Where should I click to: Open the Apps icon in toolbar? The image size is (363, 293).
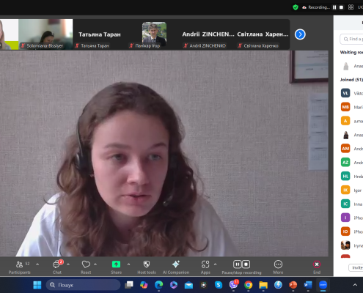click(x=205, y=264)
